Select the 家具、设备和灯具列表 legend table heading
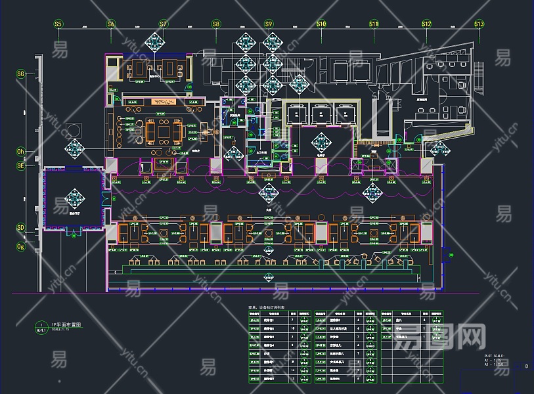This screenshot has height=394, width=534. pos(271,307)
